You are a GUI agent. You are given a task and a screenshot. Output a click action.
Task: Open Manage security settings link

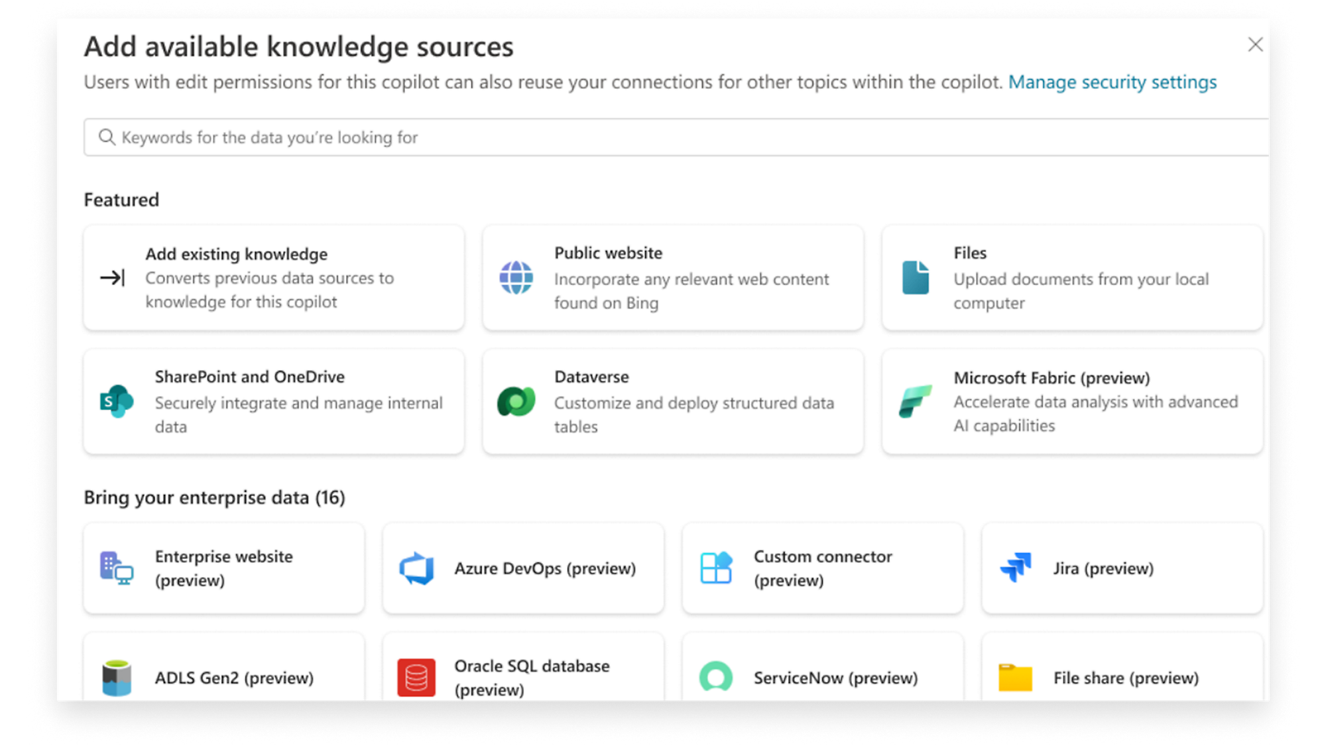(x=1113, y=82)
